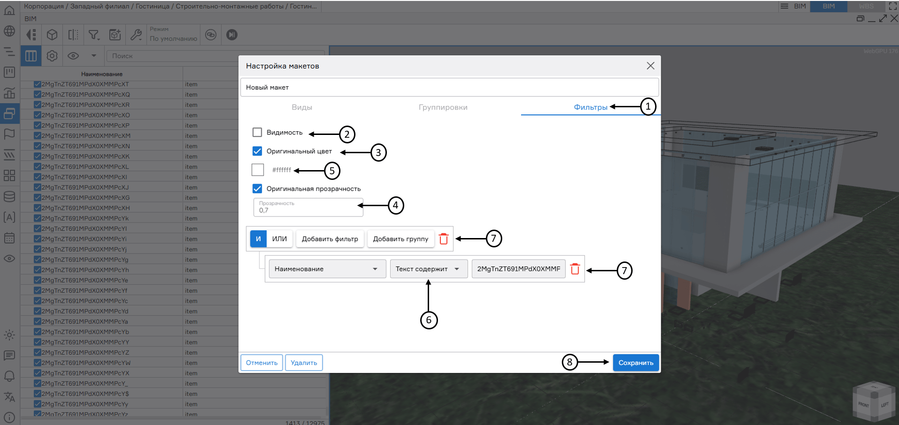Open the column layout icon in panel
The height and width of the screenshot is (425, 899).
coord(31,56)
